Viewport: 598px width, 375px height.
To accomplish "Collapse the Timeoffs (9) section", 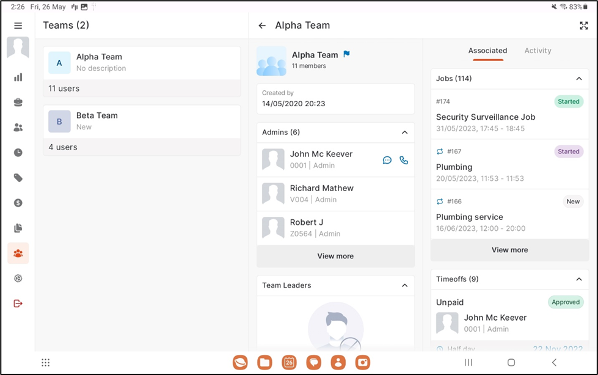I will (578, 279).
